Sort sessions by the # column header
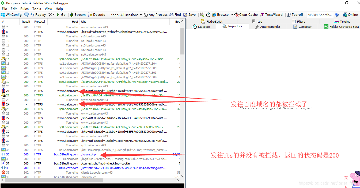360x188 pixels. point(10,22)
